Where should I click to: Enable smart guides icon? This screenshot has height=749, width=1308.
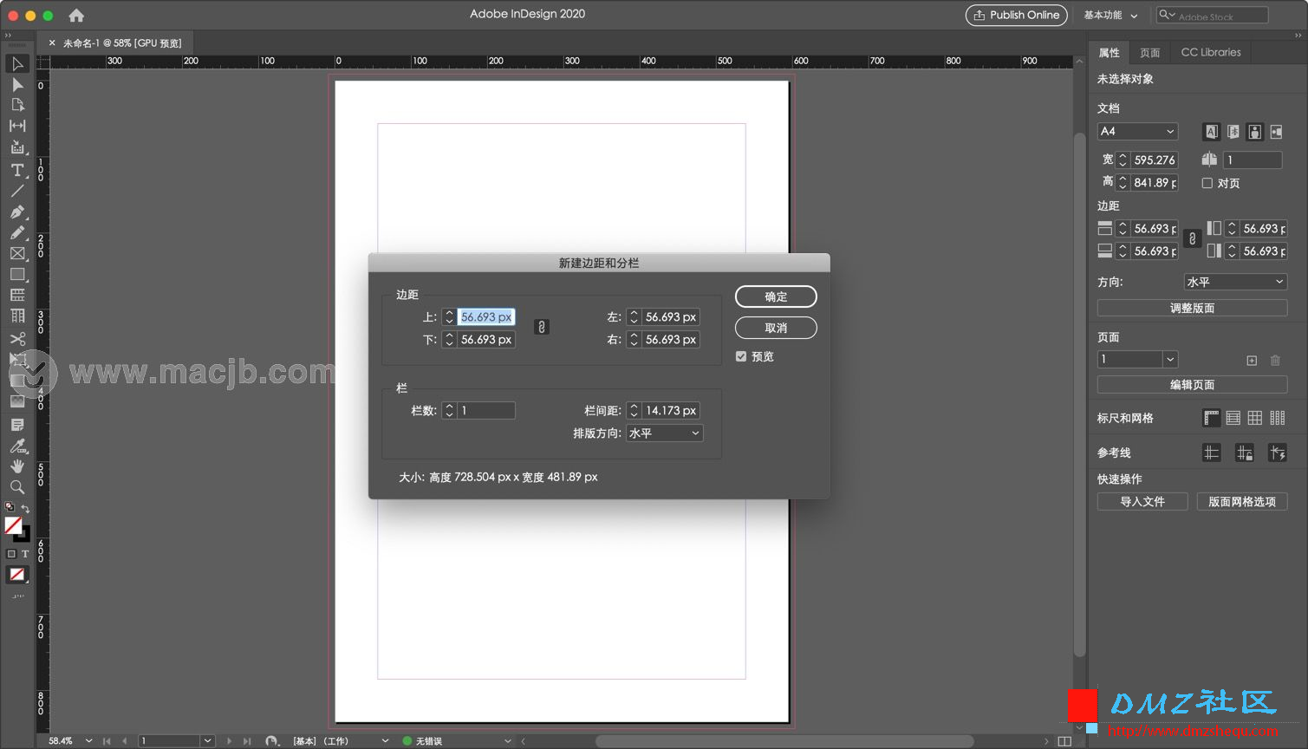[1278, 453]
